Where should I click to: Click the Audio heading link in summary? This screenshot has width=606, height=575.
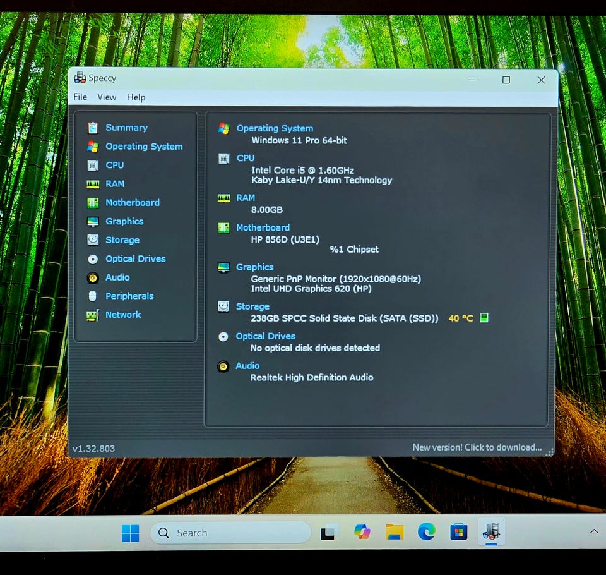pyautogui.click(x=247, y=366)
